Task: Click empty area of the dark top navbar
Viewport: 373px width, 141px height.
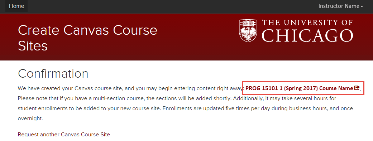Action: coord(167,6)
